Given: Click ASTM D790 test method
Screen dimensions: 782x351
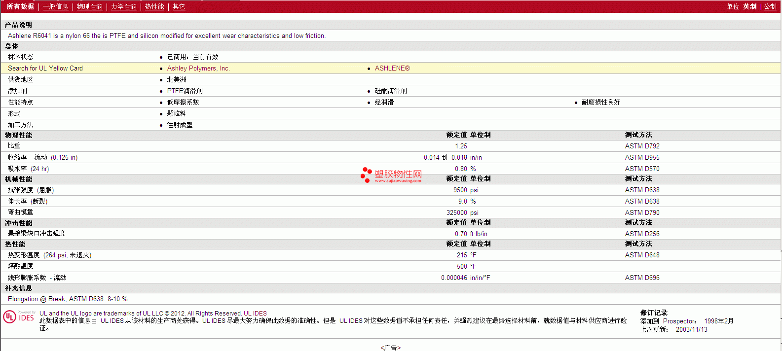Looking at the screenshot, I should 642,213.
